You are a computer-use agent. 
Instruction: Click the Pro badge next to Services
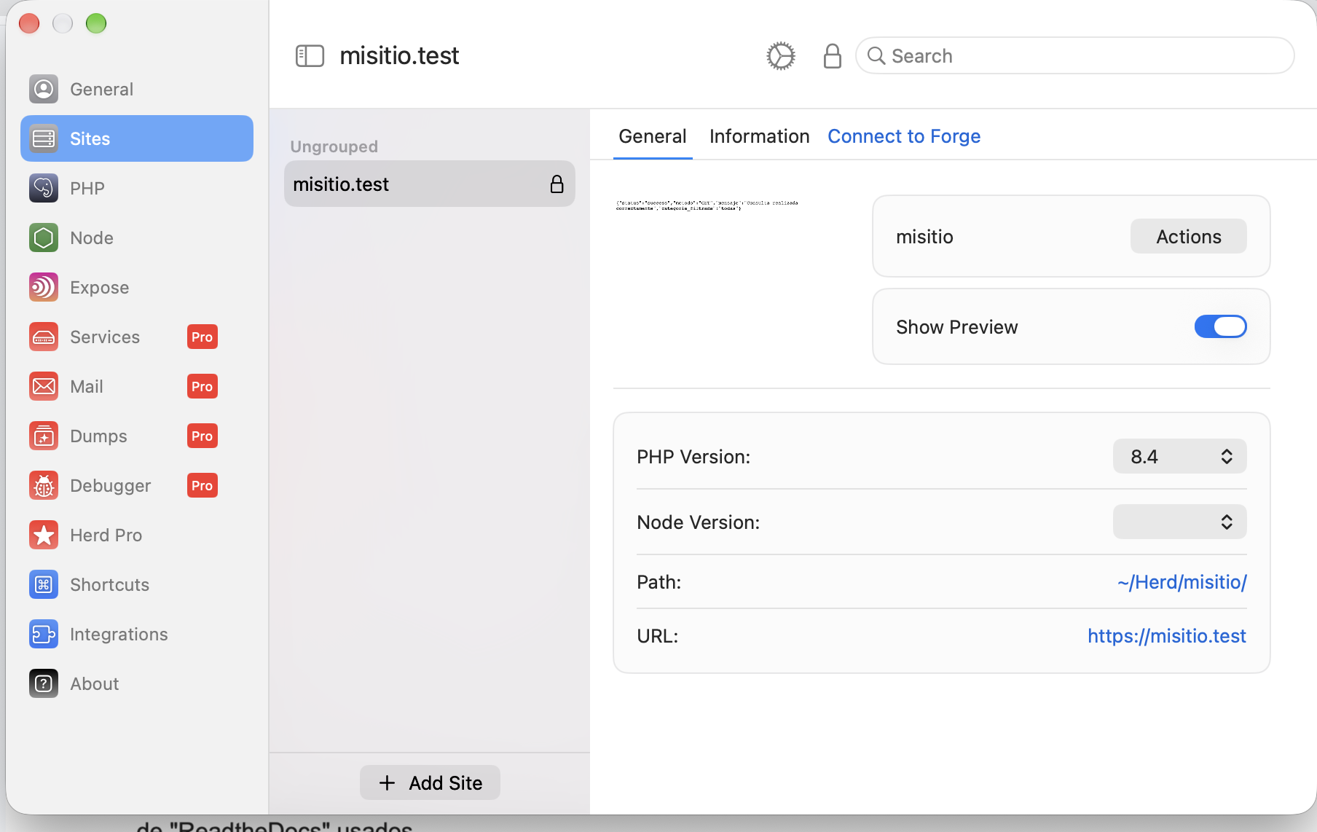pyautogui.click(x=203, y=337)
